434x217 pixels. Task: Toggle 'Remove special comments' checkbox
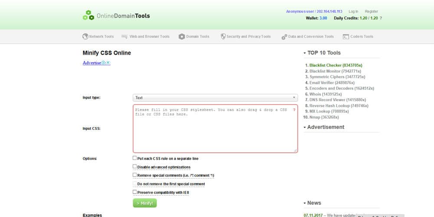[135, 175]
